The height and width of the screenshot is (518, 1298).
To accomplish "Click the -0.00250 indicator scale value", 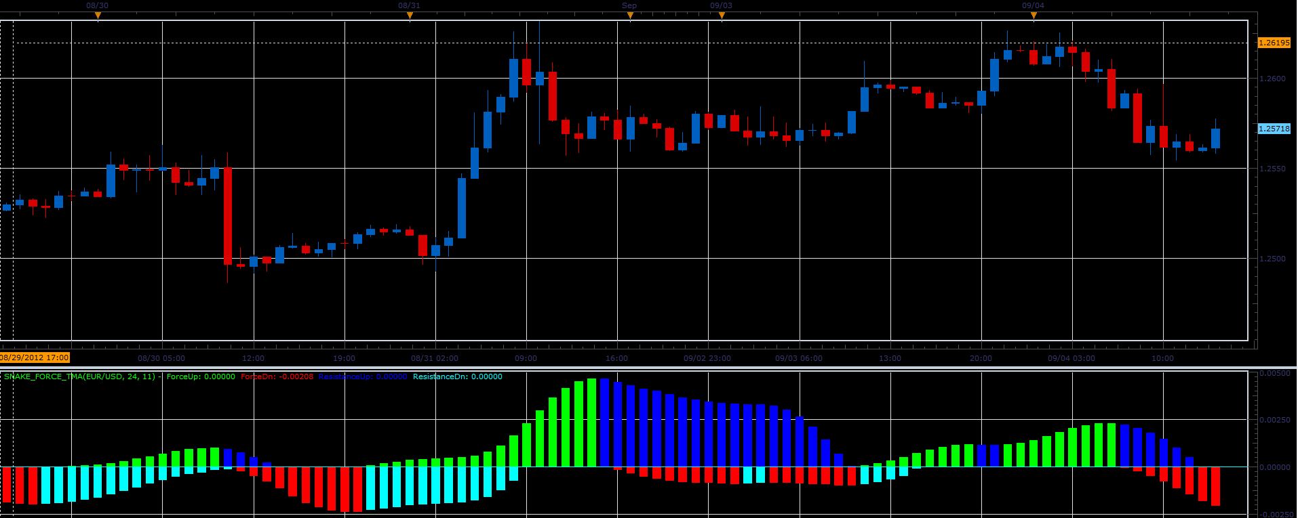I will (1276, 514).
